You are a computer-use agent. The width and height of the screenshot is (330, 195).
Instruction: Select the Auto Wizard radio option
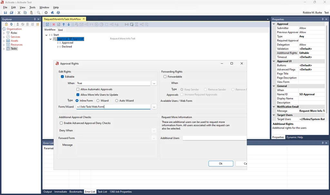[x=117, y=101]
